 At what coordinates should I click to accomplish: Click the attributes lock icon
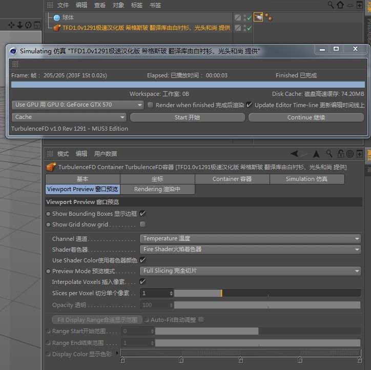click(341, 154)
